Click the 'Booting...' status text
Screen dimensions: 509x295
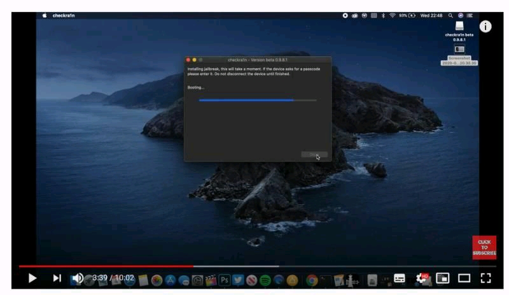(195, 87)
